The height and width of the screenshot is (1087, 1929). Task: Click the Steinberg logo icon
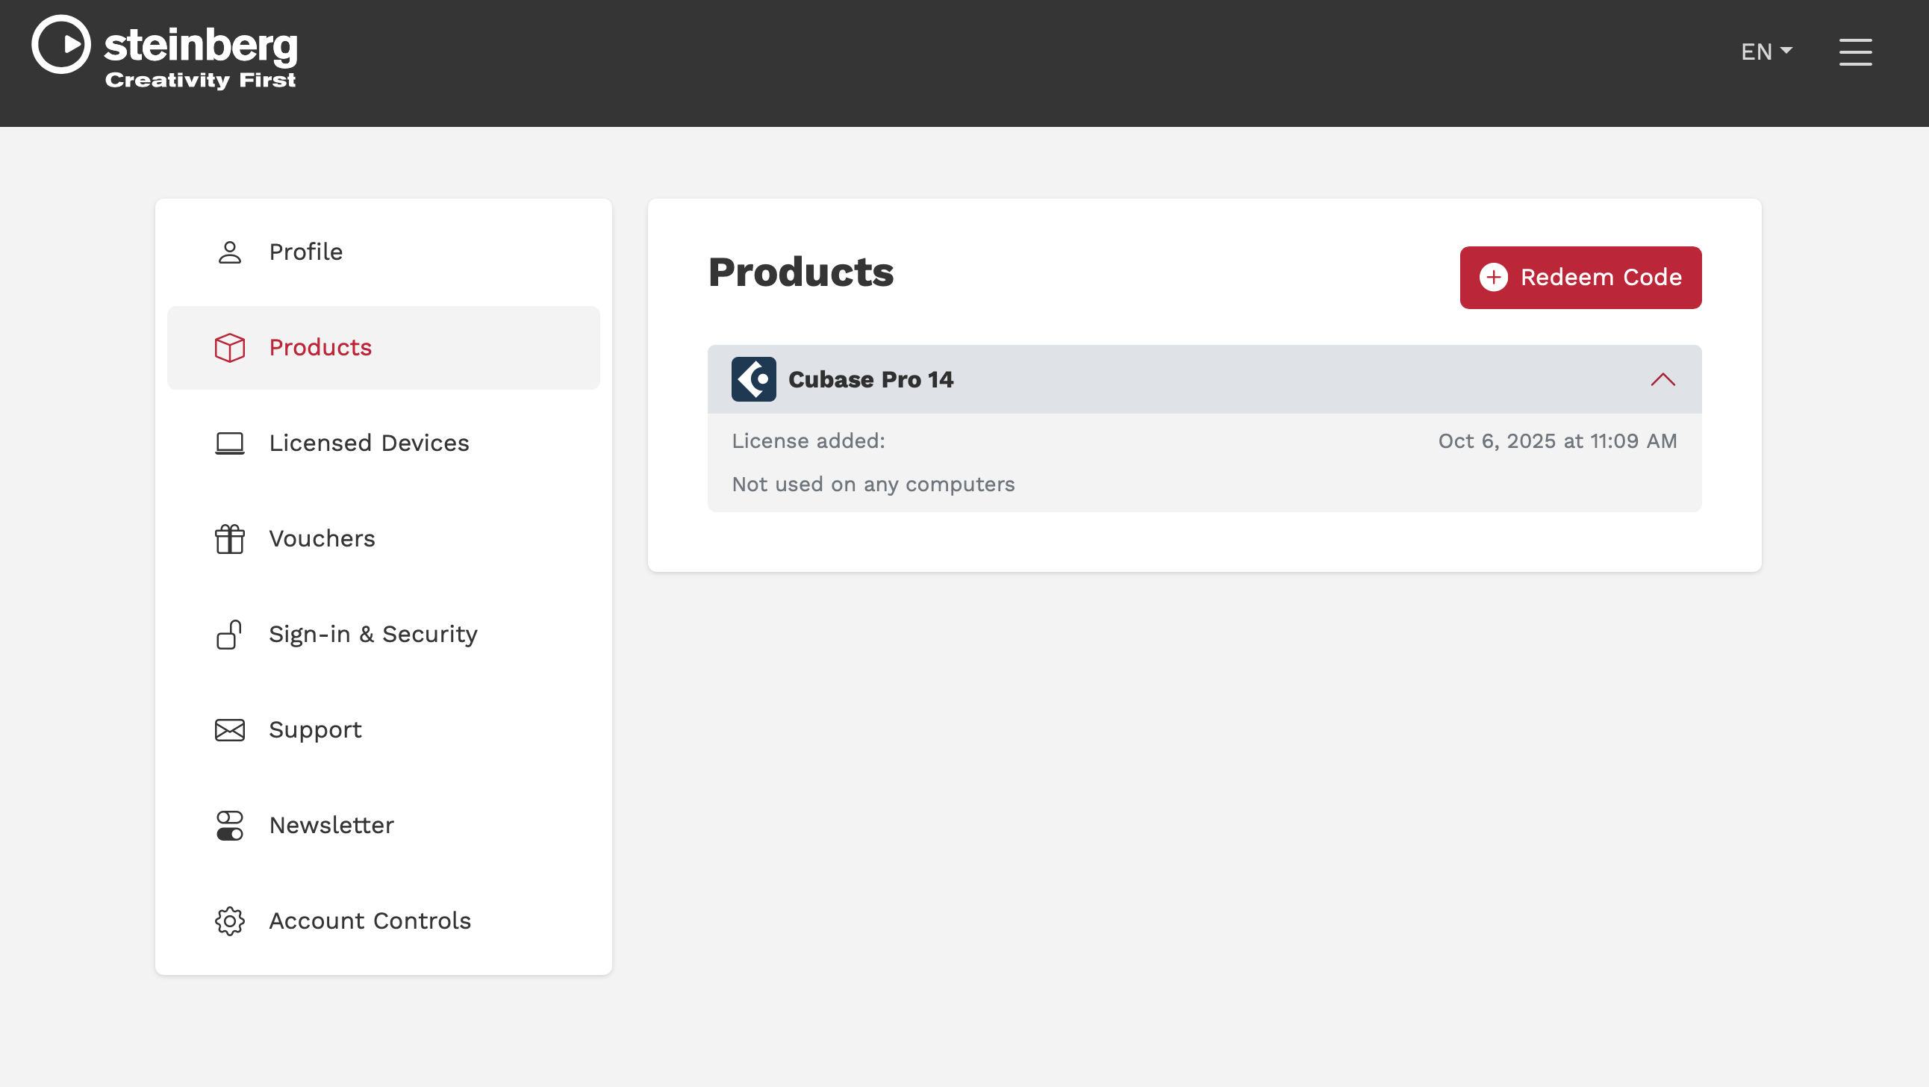[60, 45]
